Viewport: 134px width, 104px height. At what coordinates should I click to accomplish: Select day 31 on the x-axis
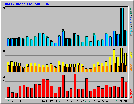click(126, 101)
